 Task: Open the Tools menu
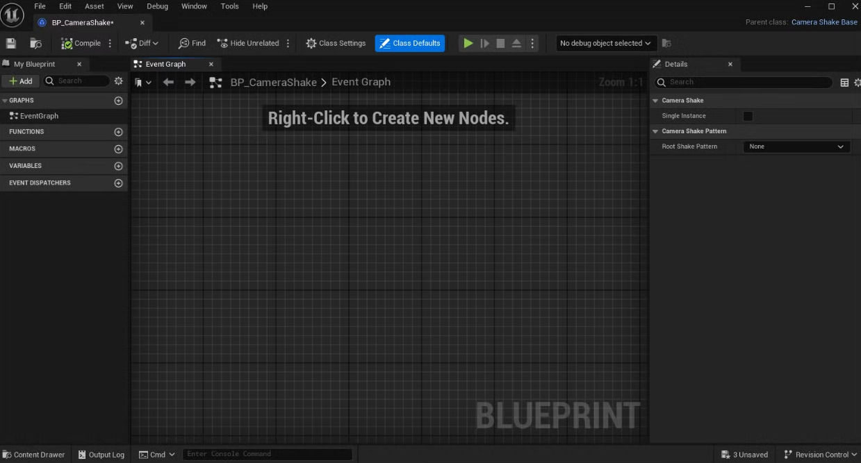(x=229, y=6)
